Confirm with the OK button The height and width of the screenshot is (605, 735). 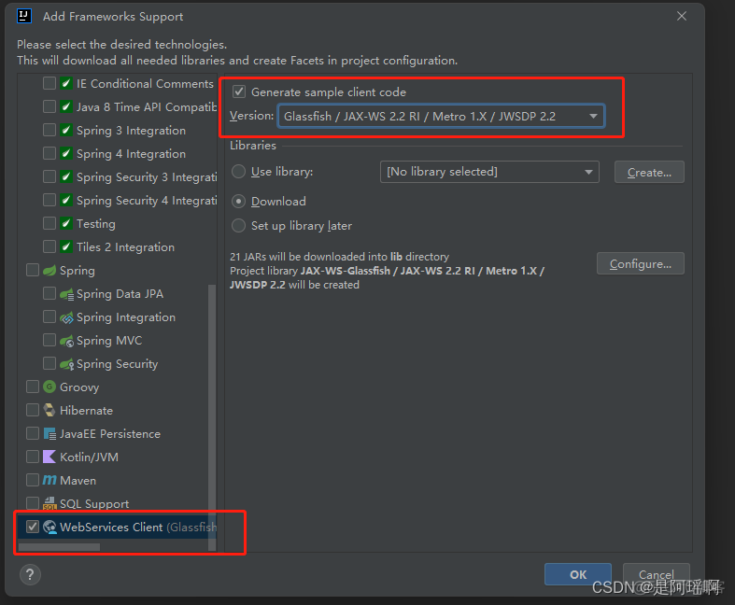pos(578,574)
